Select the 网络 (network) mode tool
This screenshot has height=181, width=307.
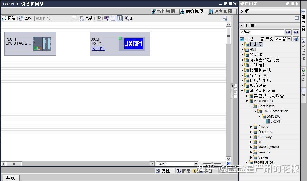9,18
